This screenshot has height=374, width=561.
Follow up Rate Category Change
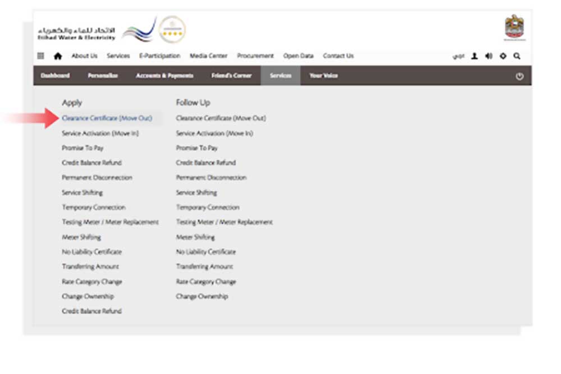click(x=206, y=281)
